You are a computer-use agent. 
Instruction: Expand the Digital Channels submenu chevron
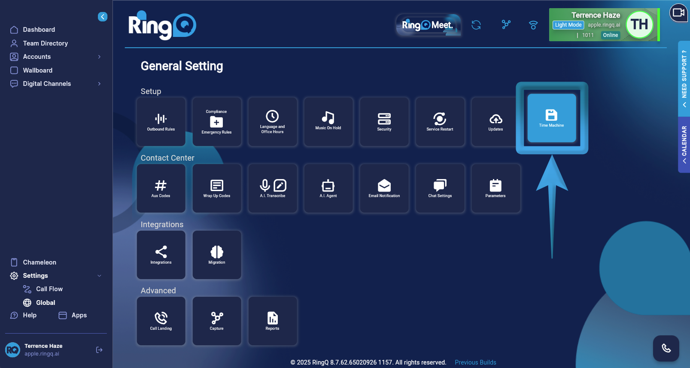pyautogui.click(x=99, y=84)
